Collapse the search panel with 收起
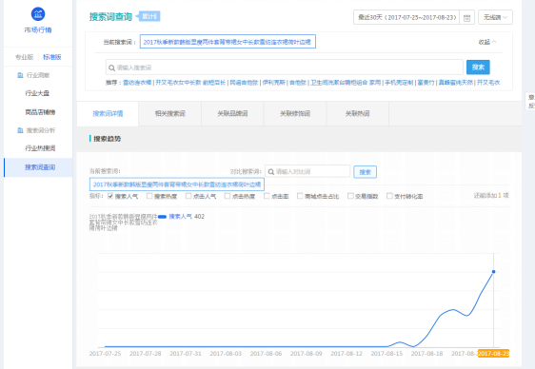The image size is (535, 369). pyautogui.click(x=487, y=42)
